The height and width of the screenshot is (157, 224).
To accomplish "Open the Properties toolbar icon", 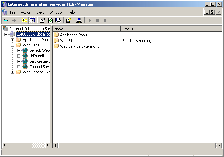I will (x=42, y=20).
